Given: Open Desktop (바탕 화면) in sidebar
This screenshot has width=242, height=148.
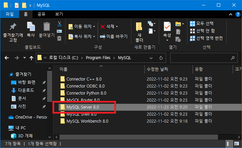Looking at the screenshot, I should [x=23, y=83].
